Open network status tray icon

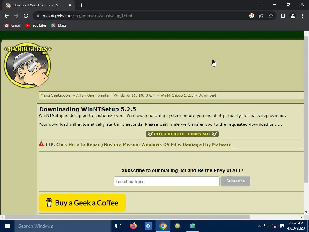267,226
